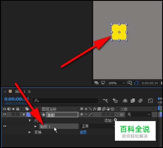Click the label tag column header
Image resolution: width=163 pixels, height=148 pixels.
tap(27, 109)
